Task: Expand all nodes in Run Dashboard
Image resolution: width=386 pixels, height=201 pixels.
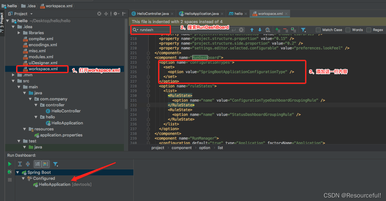Action: tap(20, 164)
